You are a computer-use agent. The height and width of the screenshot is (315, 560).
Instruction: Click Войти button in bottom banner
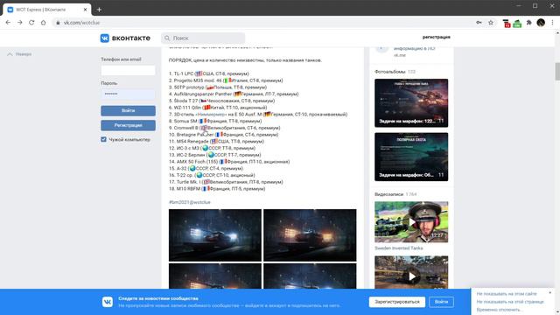coord(441,302)
